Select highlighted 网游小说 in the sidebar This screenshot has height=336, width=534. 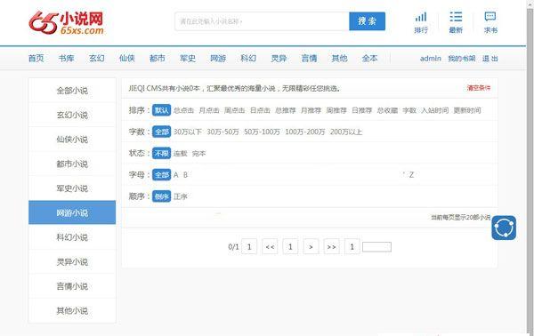coord(72,212)
